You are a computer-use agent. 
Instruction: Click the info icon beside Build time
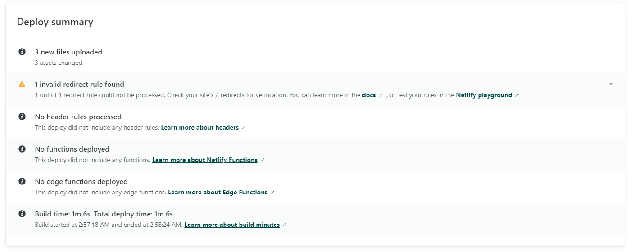tap(22, 214)
